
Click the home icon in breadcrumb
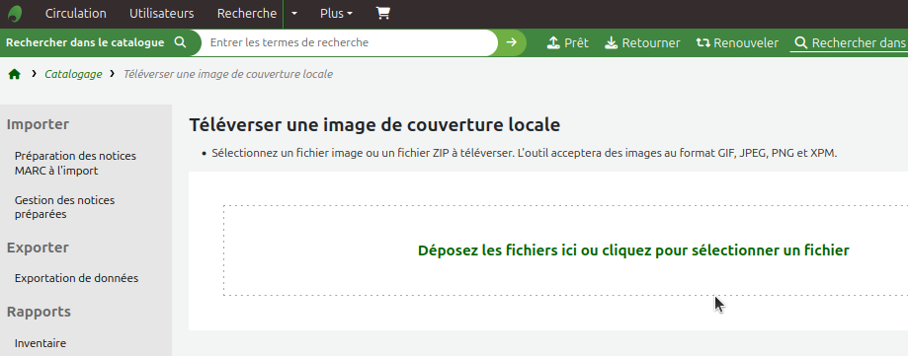(15, 74)
